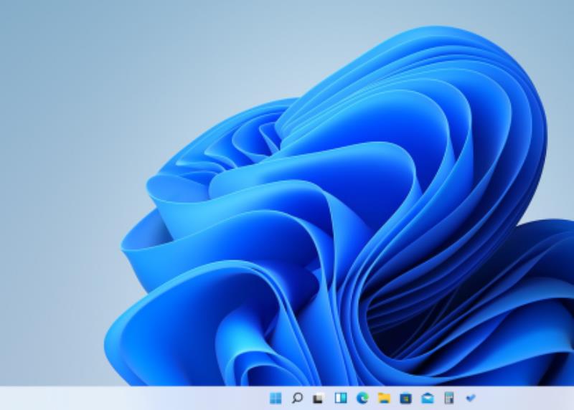574x410 pixels.
Task: Launch Microsoft Edge from taskbar
Action: (362, 398)
